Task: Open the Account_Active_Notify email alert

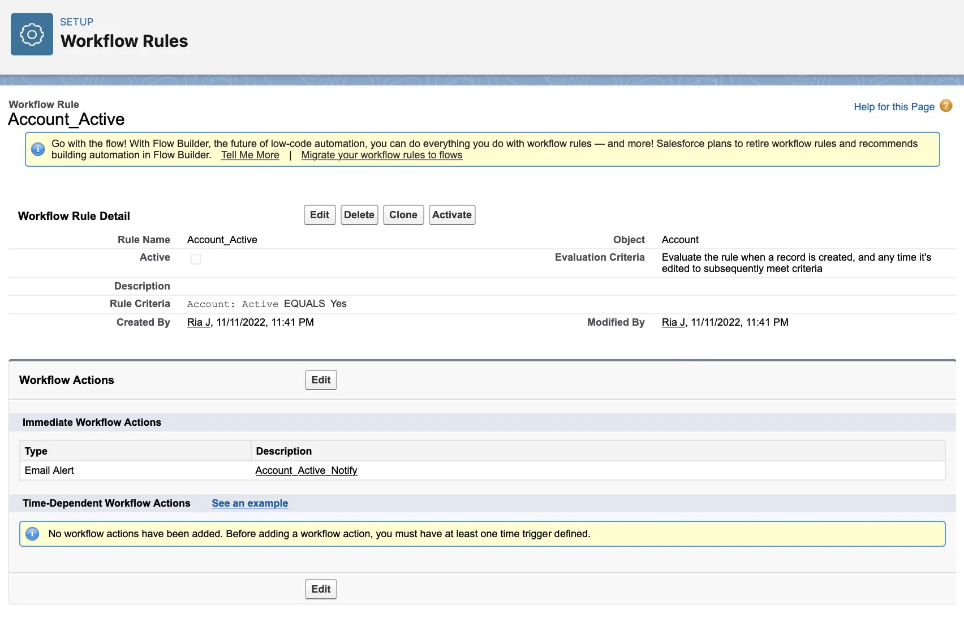Action: tap(306, 470)
